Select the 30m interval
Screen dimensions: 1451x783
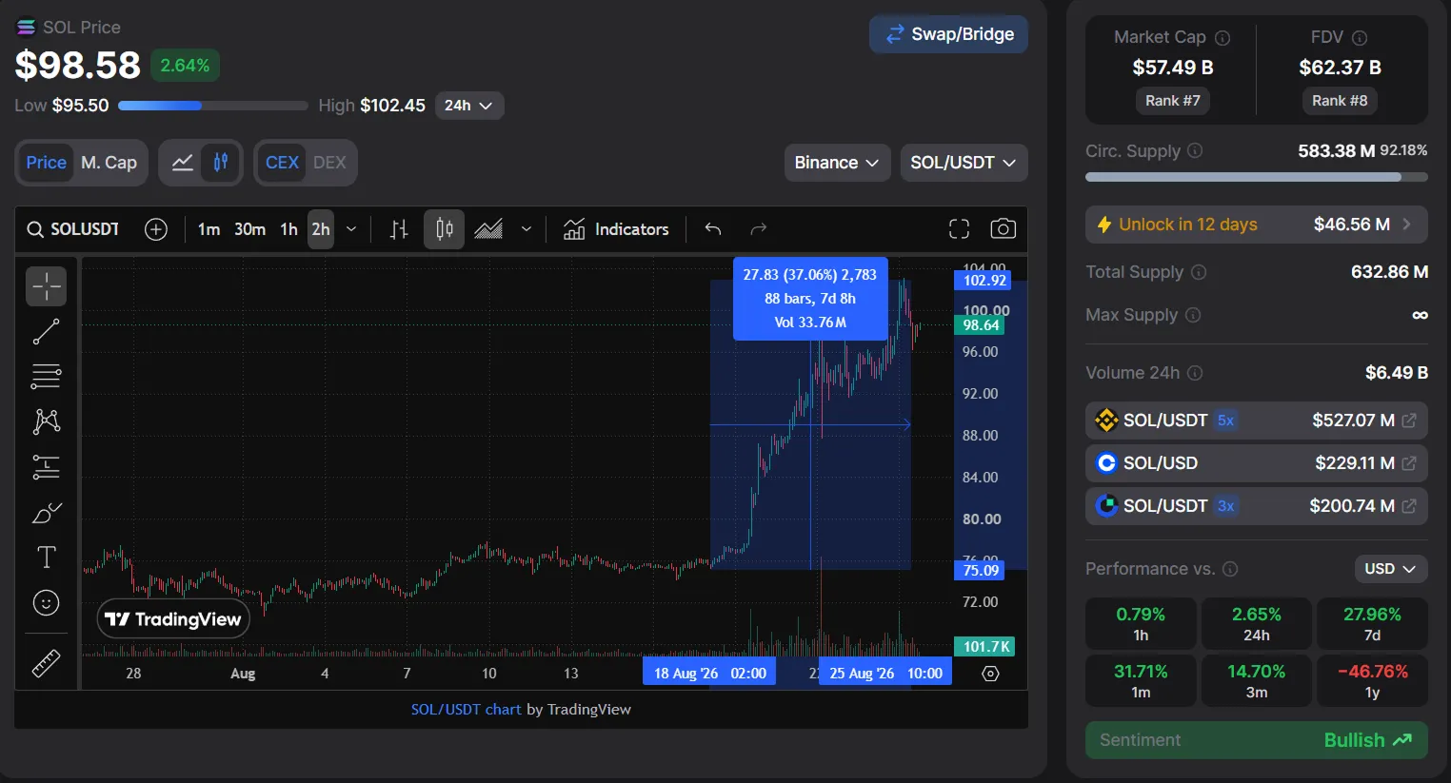pos(249,229)
